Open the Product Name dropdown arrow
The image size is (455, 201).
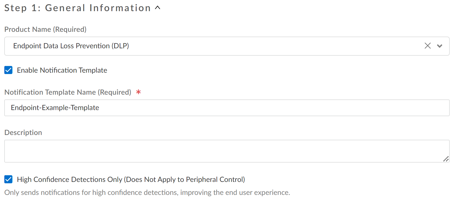(x=440, y=46)
